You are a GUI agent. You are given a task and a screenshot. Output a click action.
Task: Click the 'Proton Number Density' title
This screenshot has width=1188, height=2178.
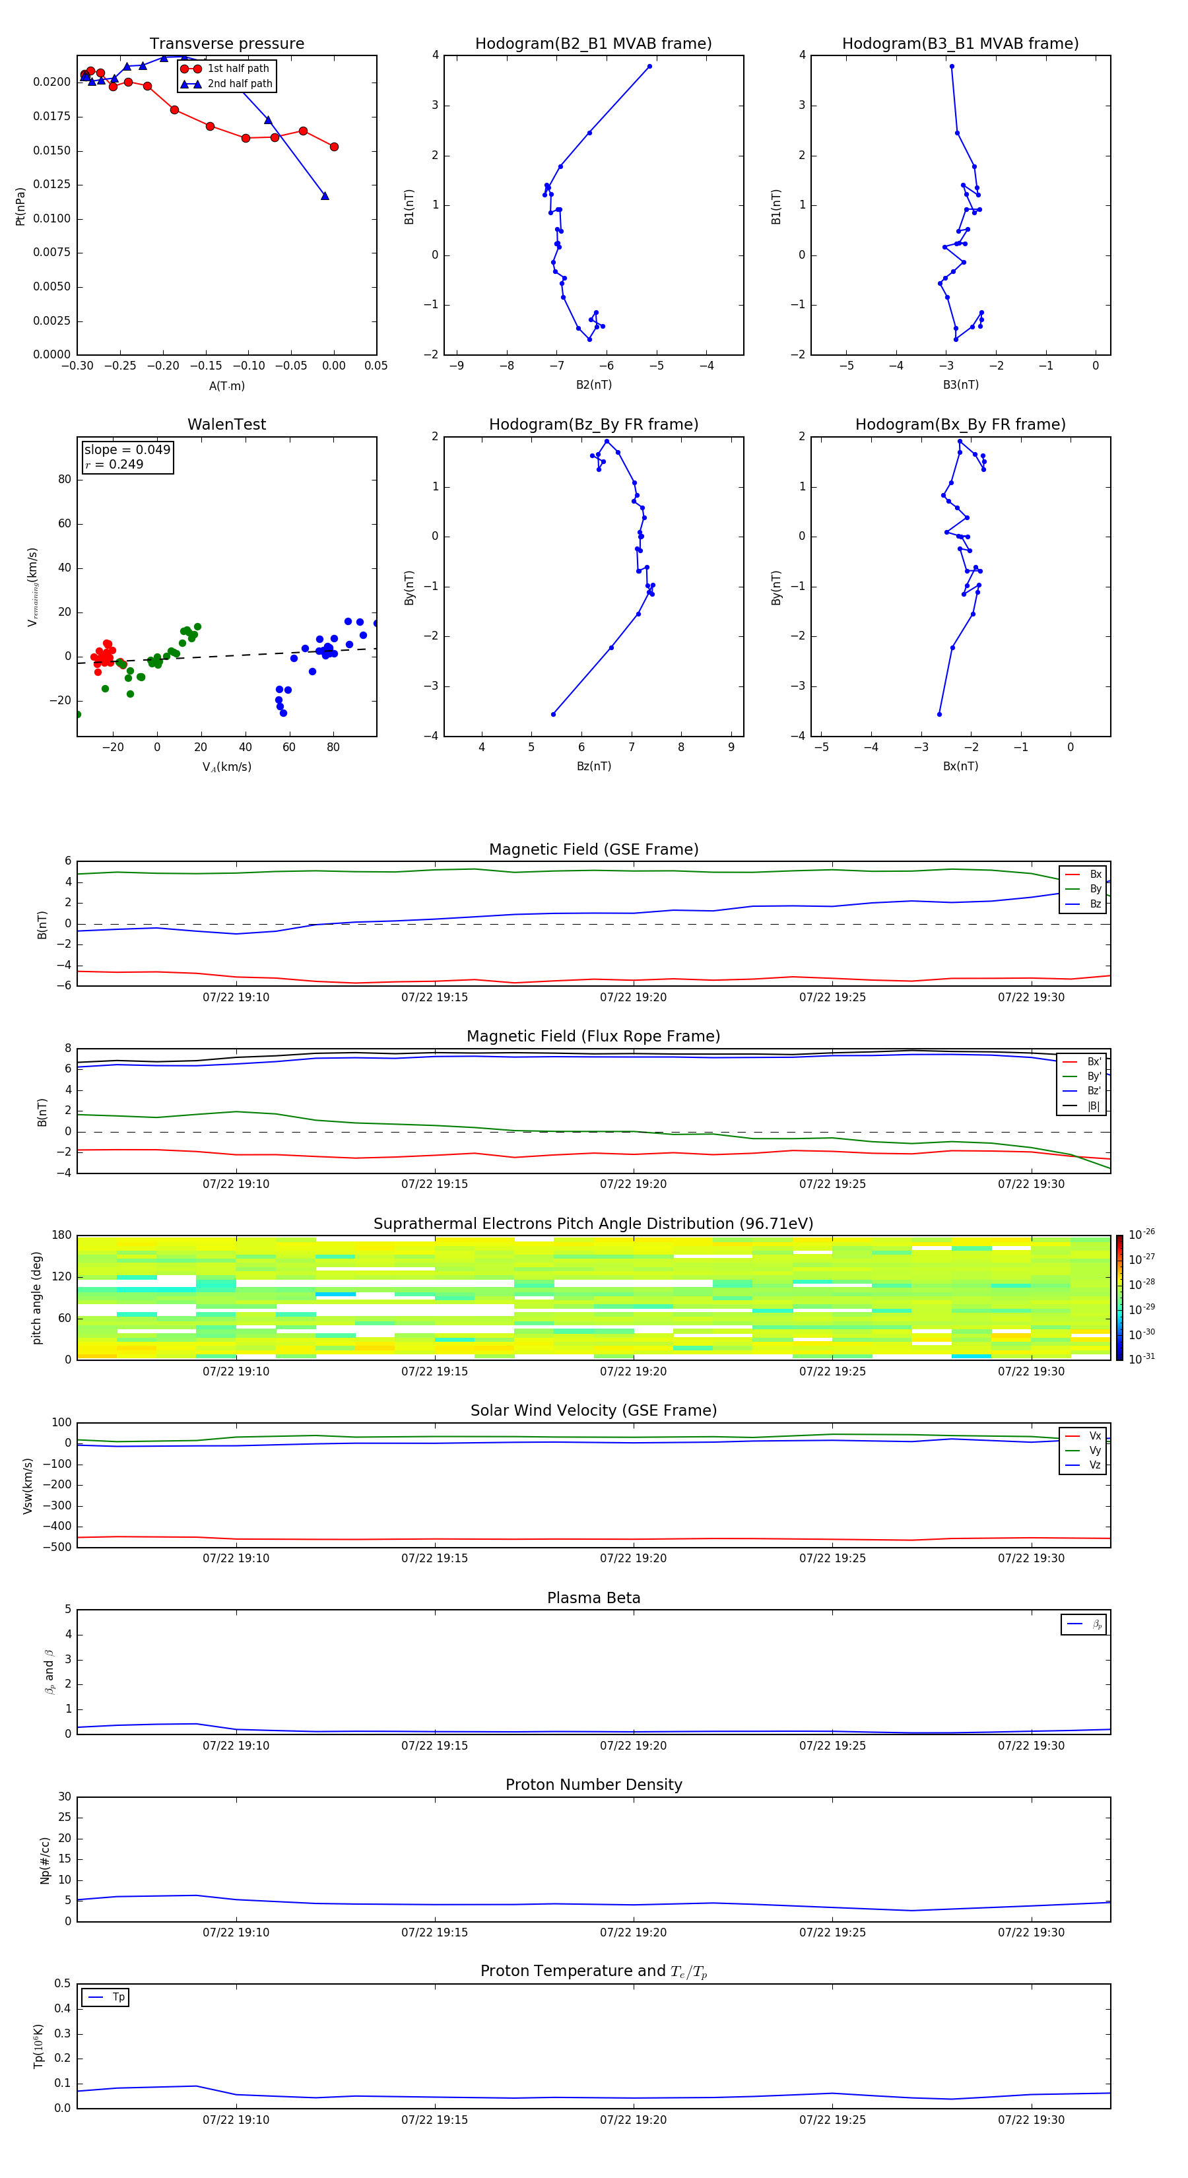coord(593,1785)
